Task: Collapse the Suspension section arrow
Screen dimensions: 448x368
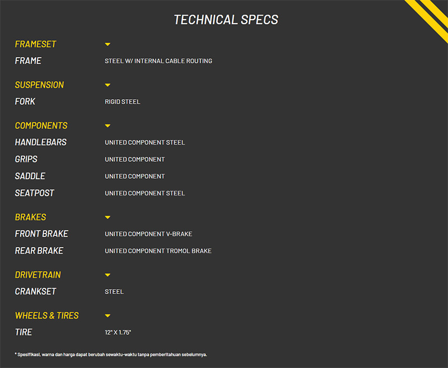Action: click(x=108, y=85)
